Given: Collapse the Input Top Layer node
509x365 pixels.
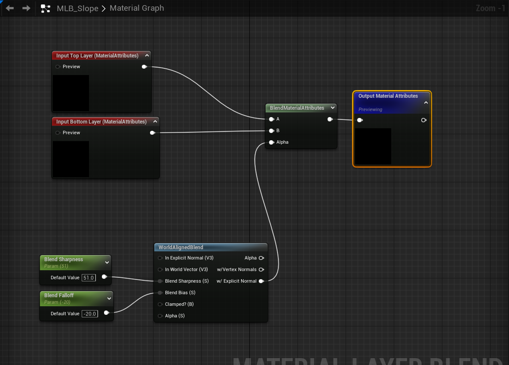Looking at the screenshot, I should coord(147,55).
